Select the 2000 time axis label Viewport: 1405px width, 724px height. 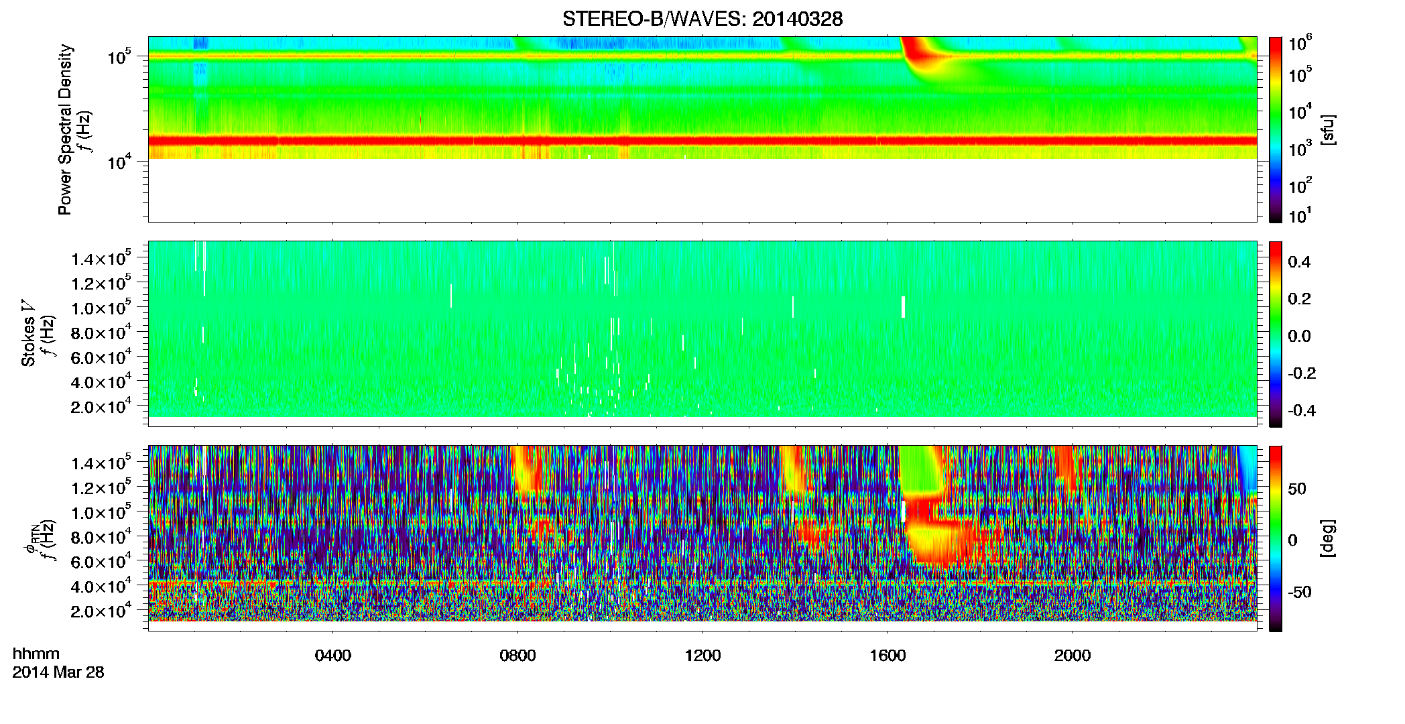pyautogui.click(x=1073, y=656)
